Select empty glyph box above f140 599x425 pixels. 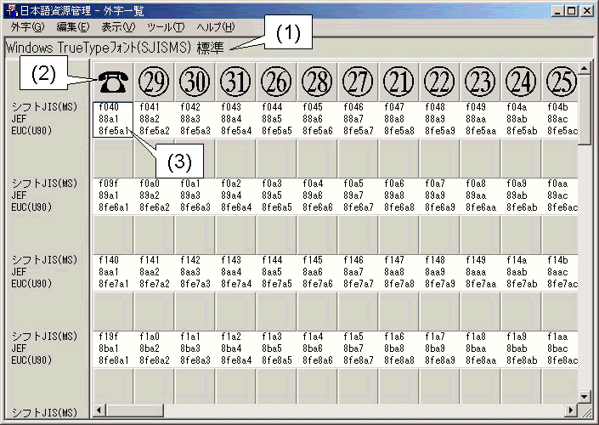click(x=113, y=235)
